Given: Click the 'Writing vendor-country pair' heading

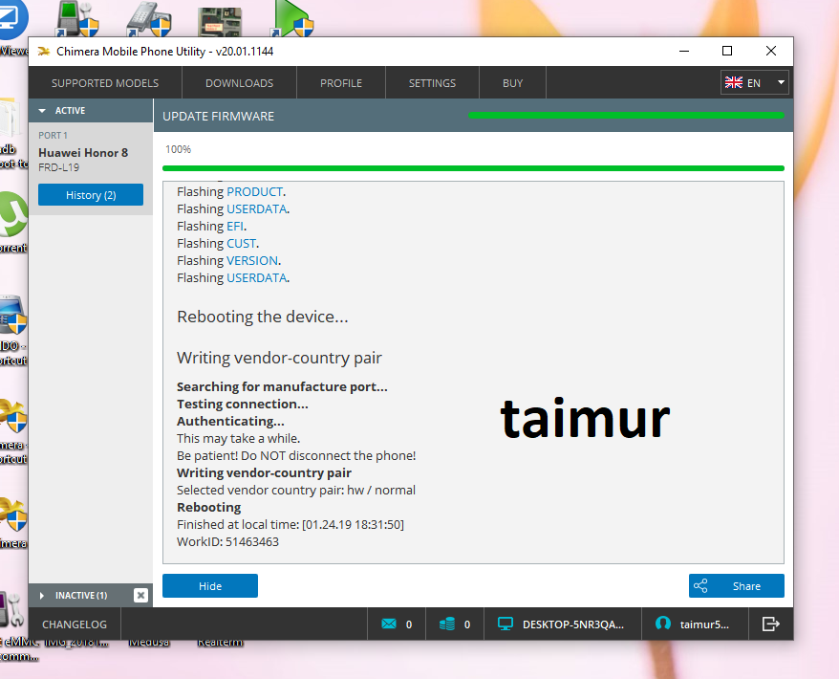Looking at the screenshot, I should coord(279,358).
